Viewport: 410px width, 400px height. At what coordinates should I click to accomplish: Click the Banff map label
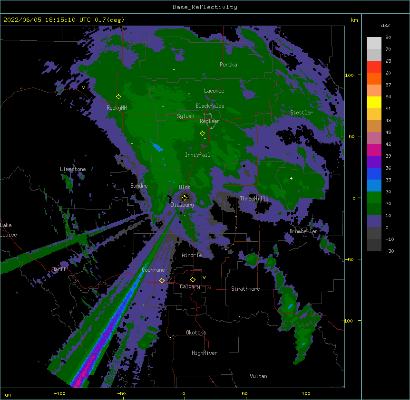point(59,269)
